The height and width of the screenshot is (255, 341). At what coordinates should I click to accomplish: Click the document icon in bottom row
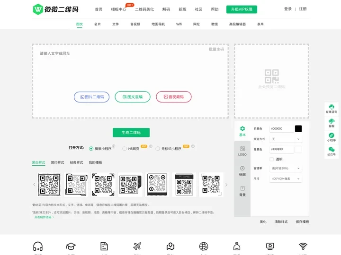point(104,246)
